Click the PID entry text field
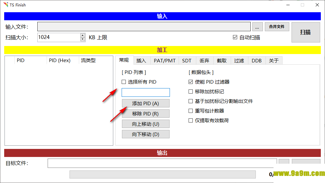 (x=146, y=92)
